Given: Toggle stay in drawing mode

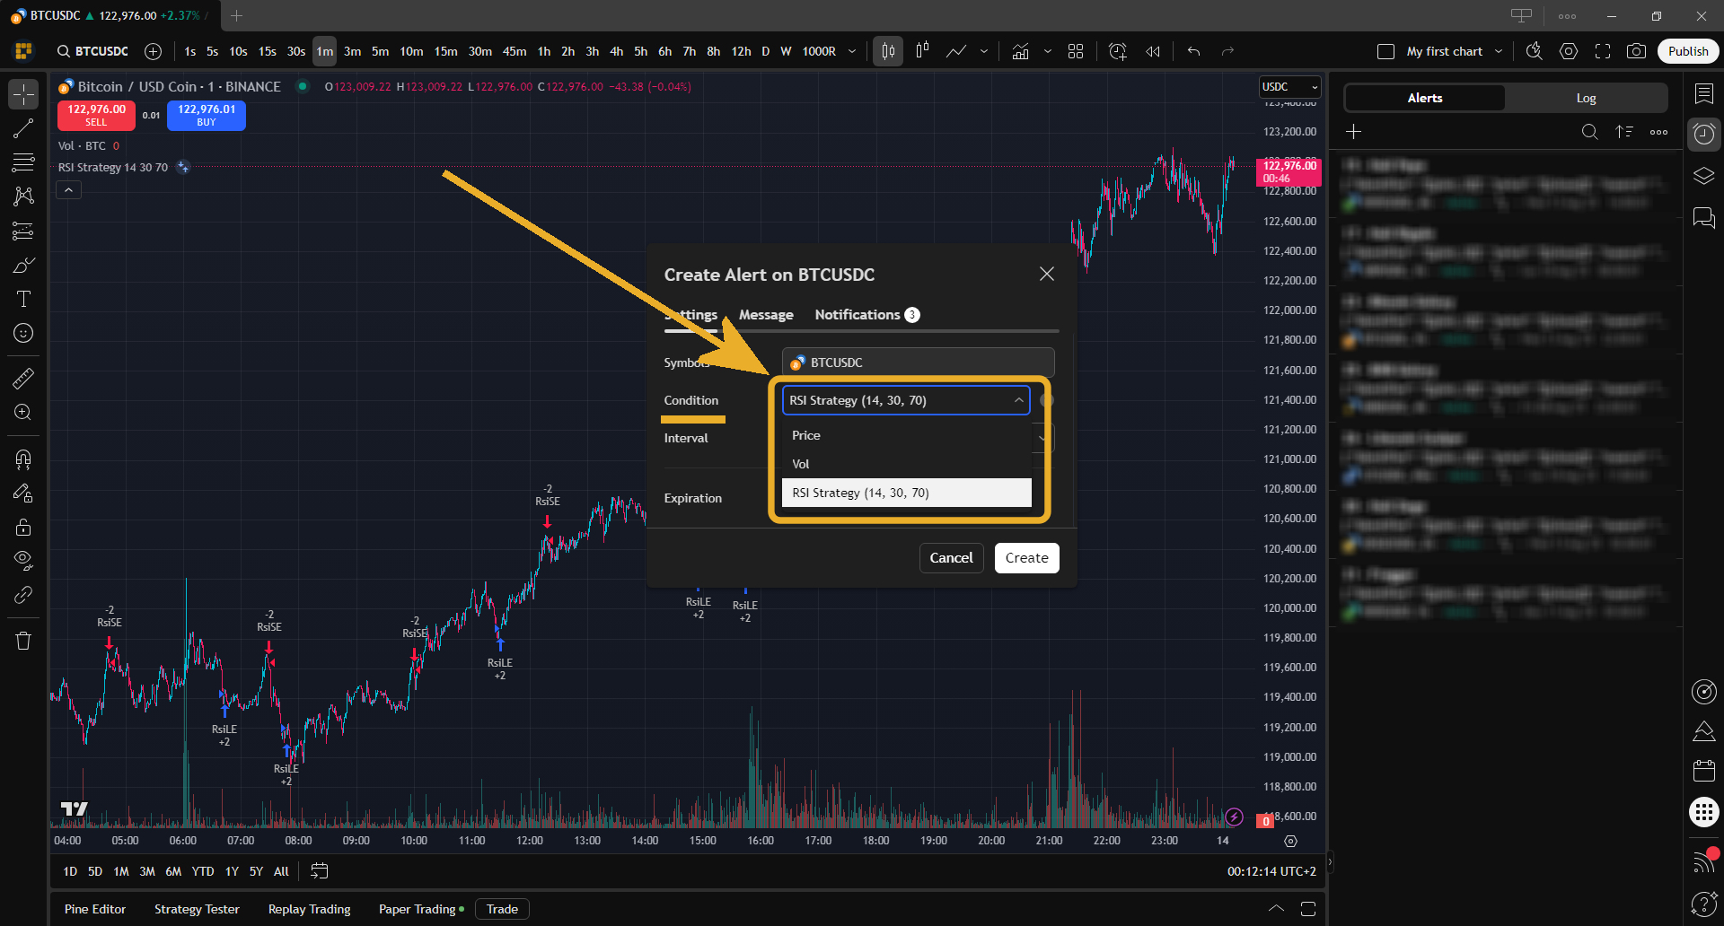Looking at the screenshot, I should 23,493.
